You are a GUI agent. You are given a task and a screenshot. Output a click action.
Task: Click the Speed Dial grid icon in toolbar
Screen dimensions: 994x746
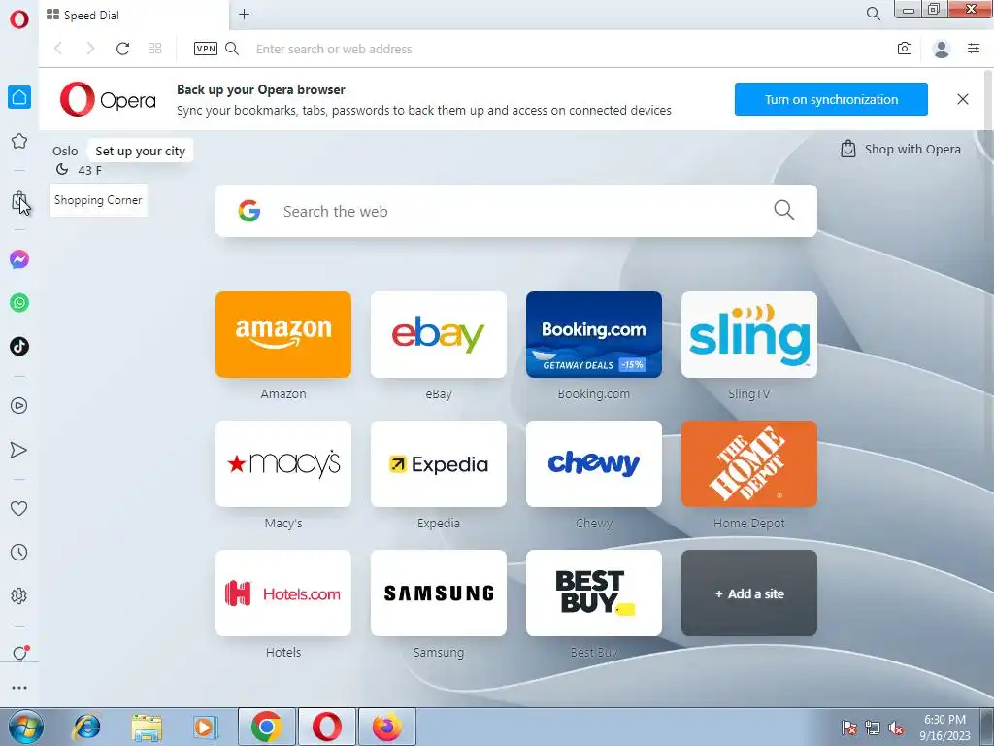pos(154,49)
